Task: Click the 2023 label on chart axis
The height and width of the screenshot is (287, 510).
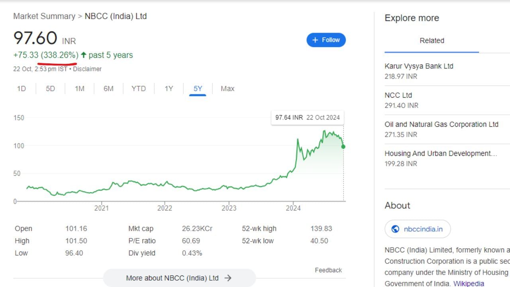Action: [229, 208]
